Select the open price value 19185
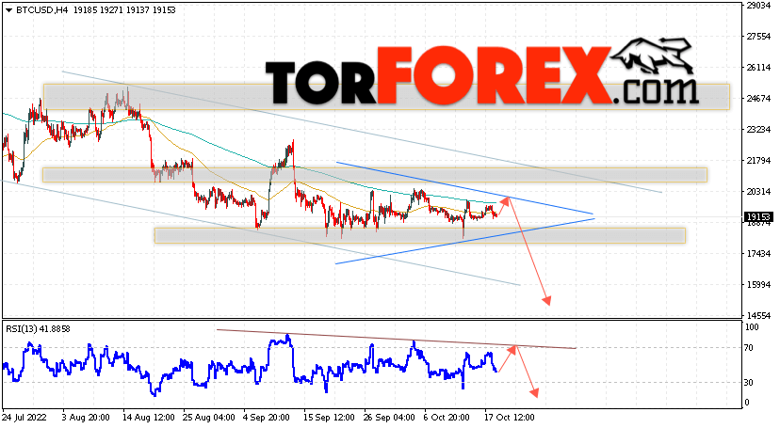 pos(86,10)
